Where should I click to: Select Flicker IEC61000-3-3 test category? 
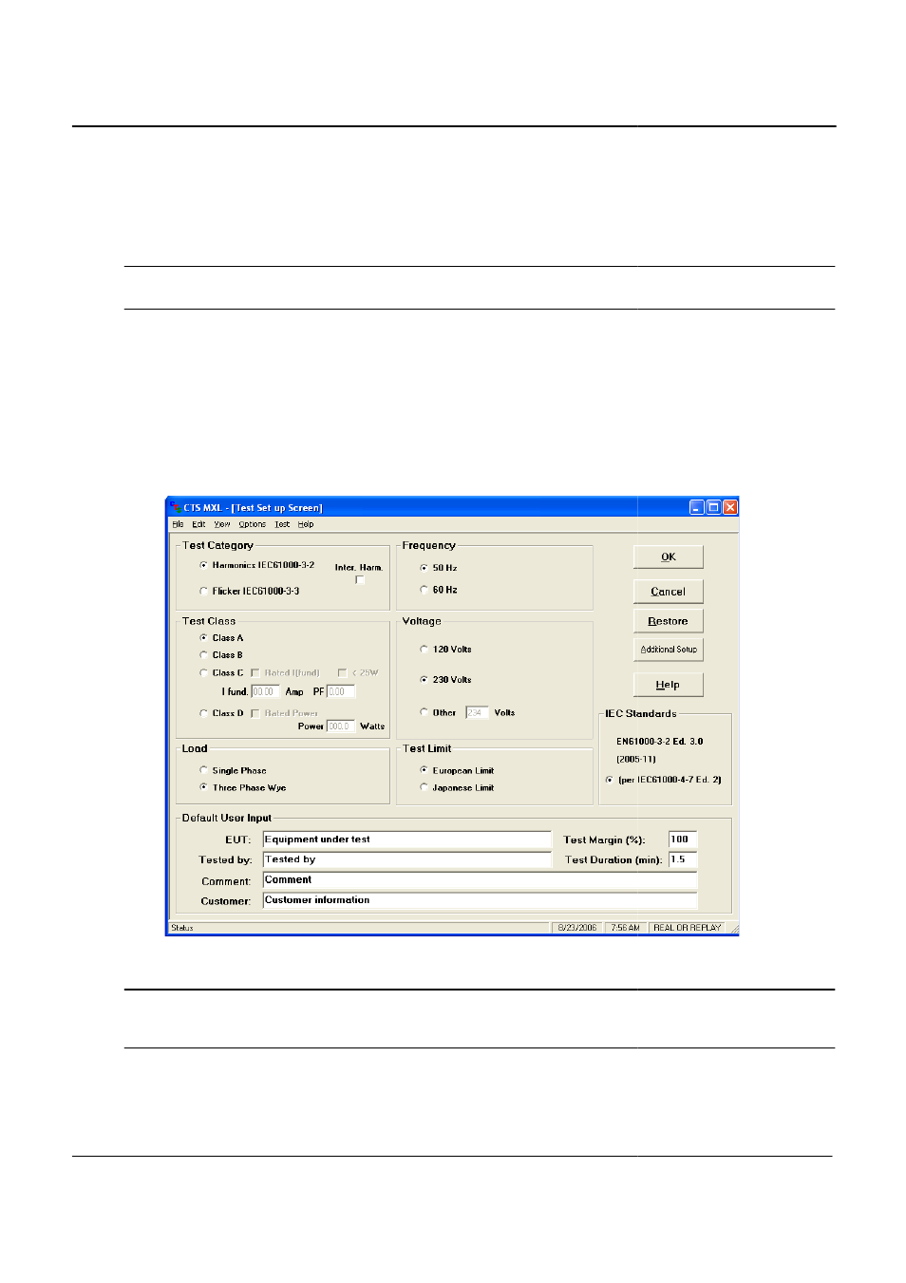pos(204,591)
